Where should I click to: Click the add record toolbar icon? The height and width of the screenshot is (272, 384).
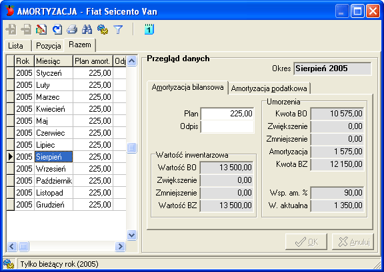[11, 29]
